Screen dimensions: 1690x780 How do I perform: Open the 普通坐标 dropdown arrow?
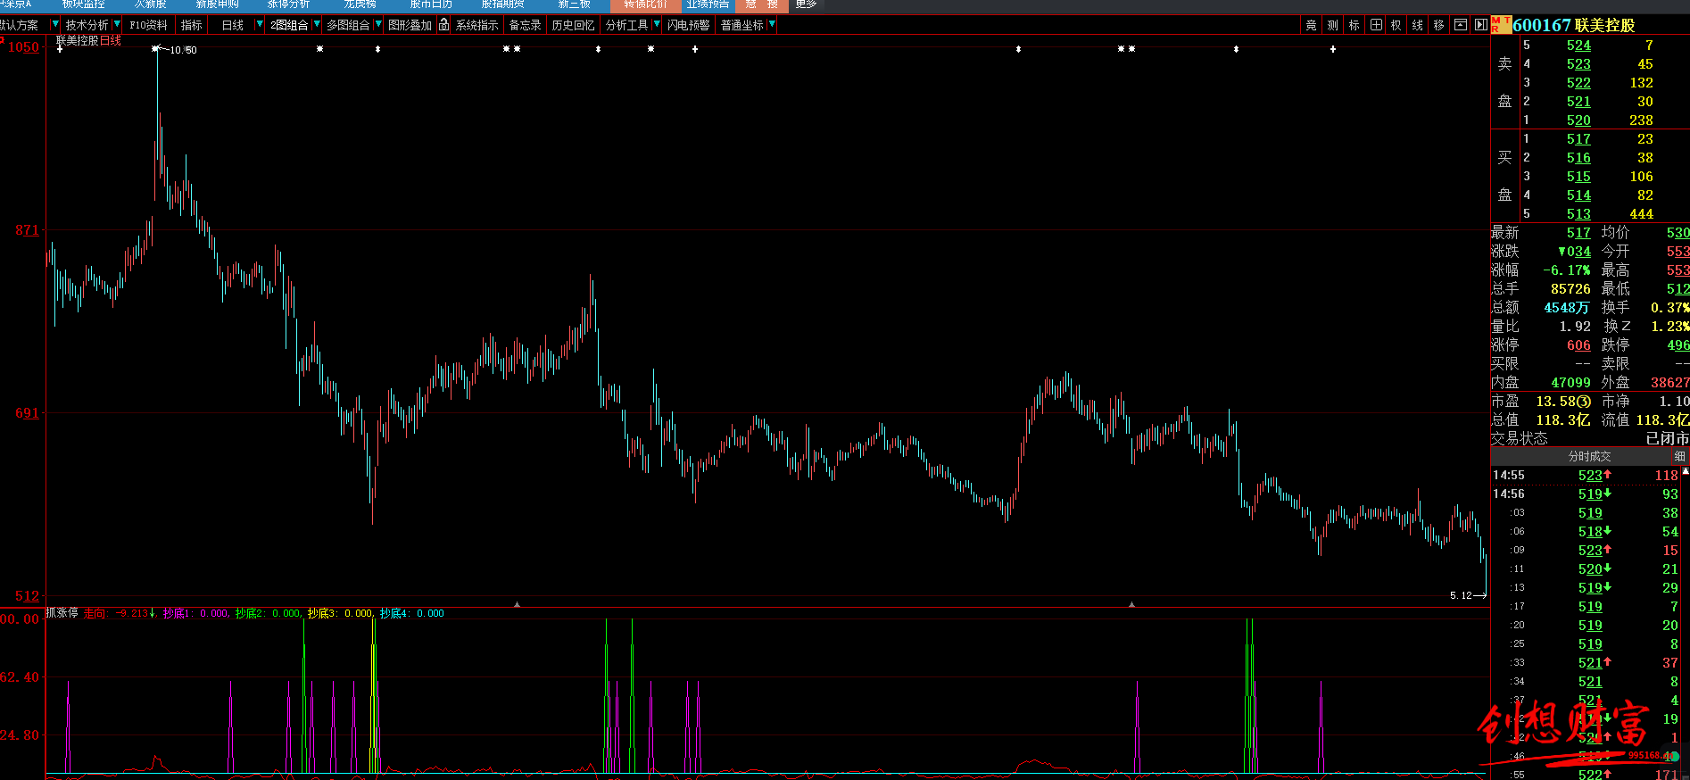(772, 24)
